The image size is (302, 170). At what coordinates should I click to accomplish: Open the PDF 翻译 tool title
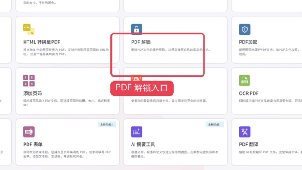point(249,145)
